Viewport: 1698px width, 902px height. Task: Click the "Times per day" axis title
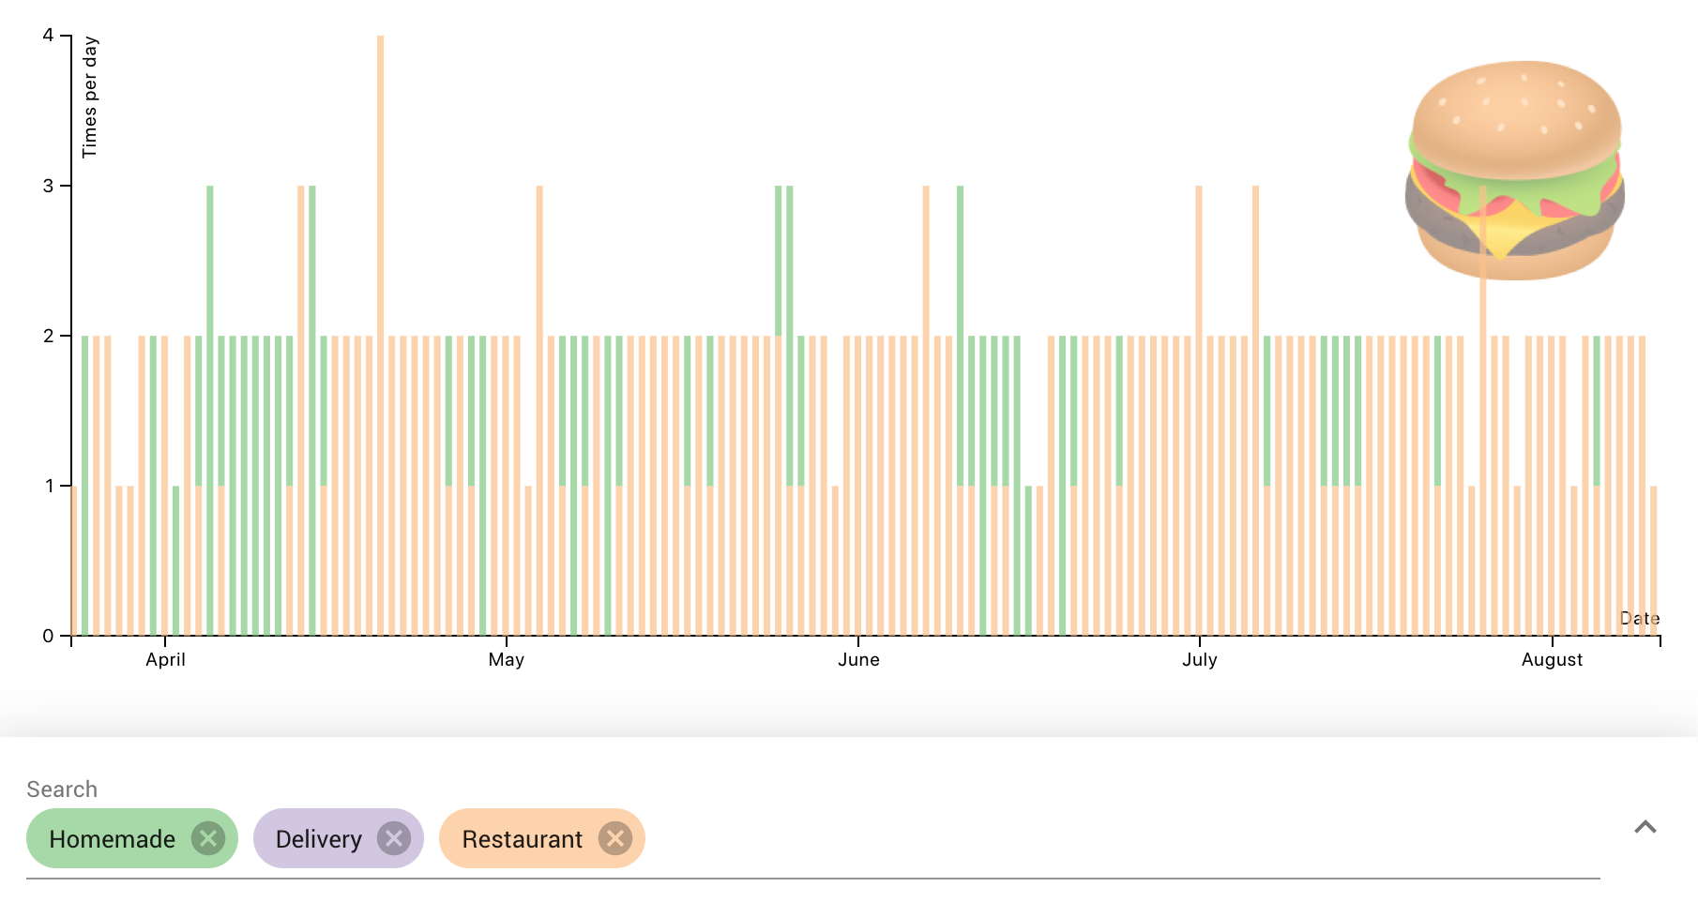click(x=90, y=98)
